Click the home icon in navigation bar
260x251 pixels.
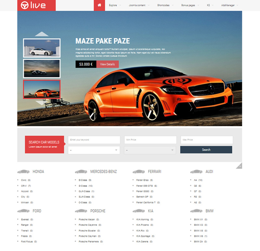pyautogui.click(x=99, y=5)
